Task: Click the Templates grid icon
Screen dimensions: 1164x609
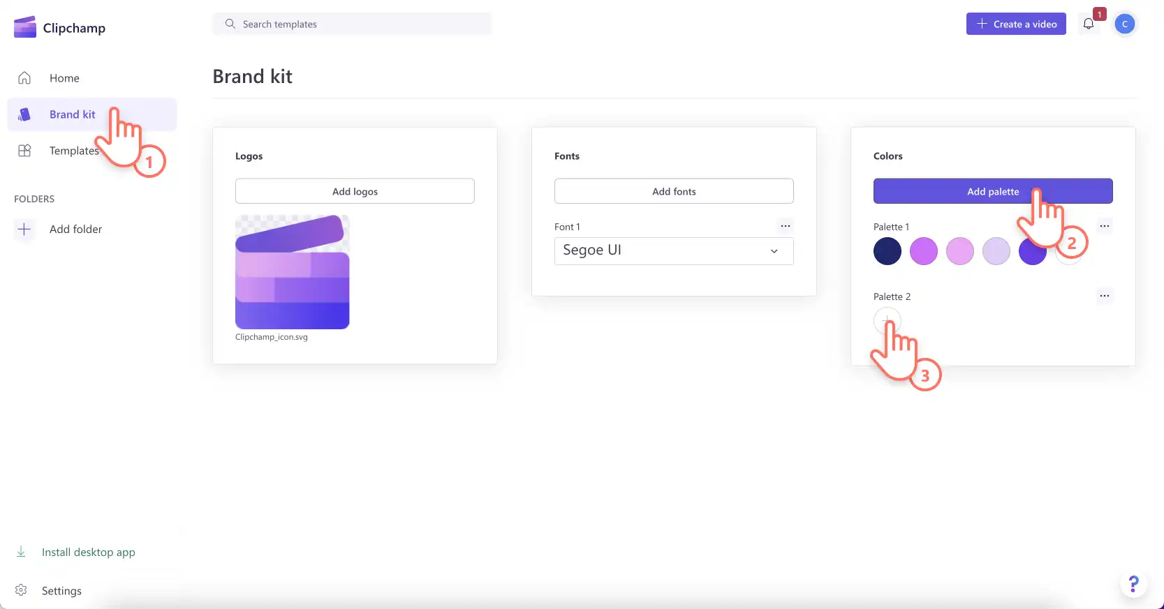Action: pos(24,151)
